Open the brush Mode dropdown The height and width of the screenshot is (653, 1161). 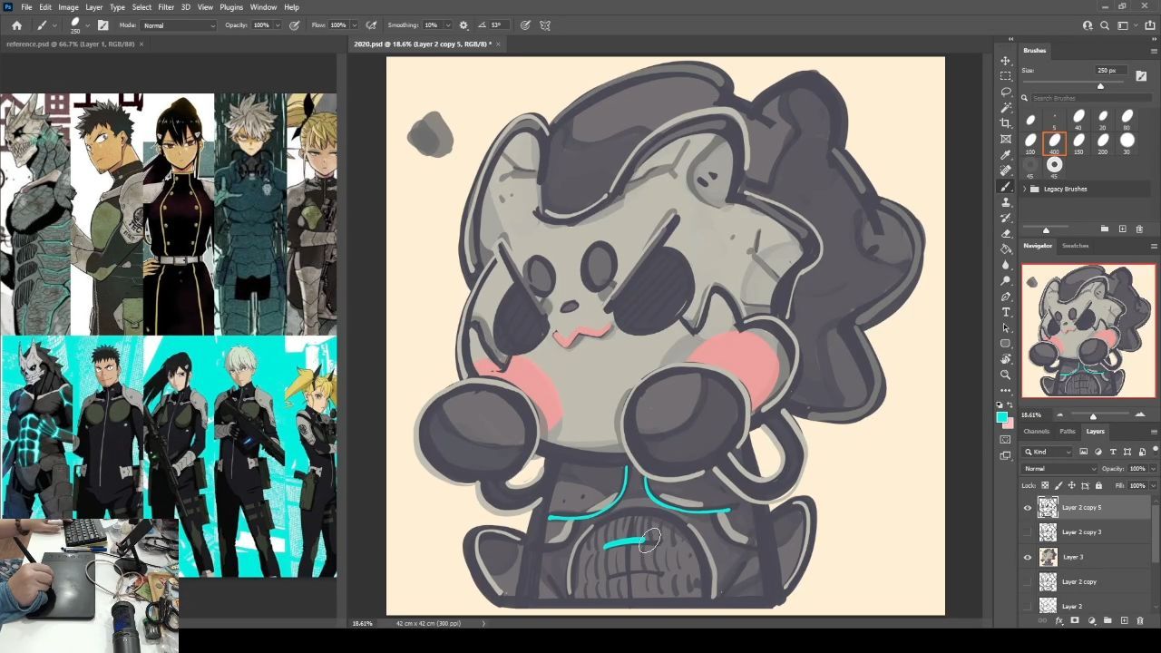[179, 25]
